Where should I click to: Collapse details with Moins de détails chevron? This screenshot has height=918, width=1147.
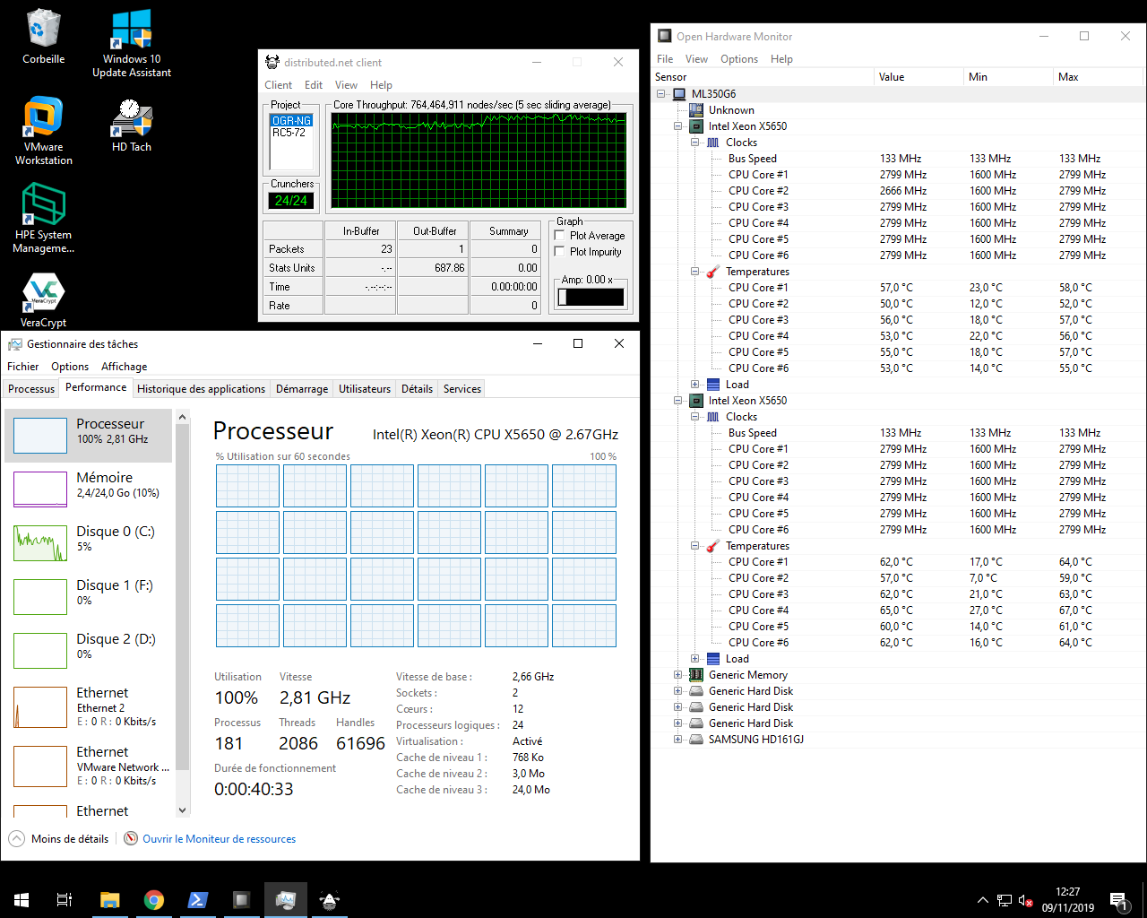[x=17, y=839]
